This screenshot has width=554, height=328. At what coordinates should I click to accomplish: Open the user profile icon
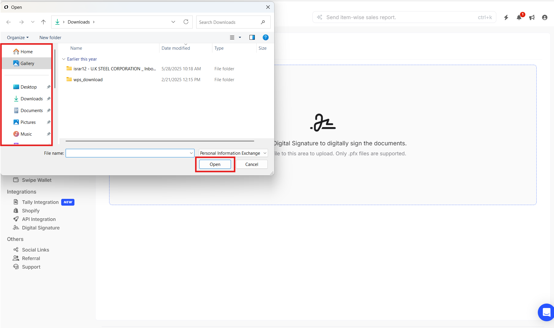[545, 17]
